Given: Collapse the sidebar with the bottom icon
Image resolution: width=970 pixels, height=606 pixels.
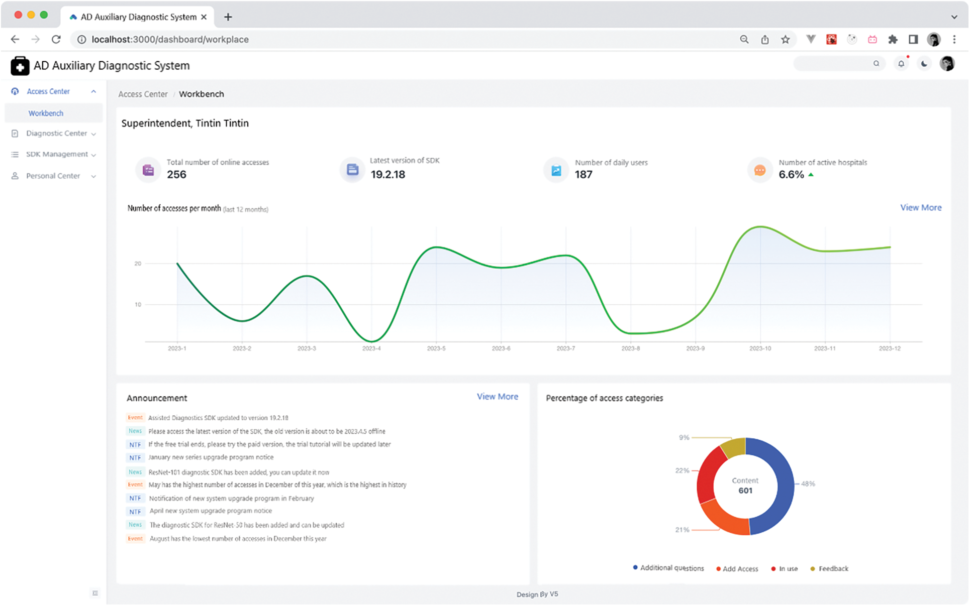Looking at the screenshot, I should click(x=95, y=593).
